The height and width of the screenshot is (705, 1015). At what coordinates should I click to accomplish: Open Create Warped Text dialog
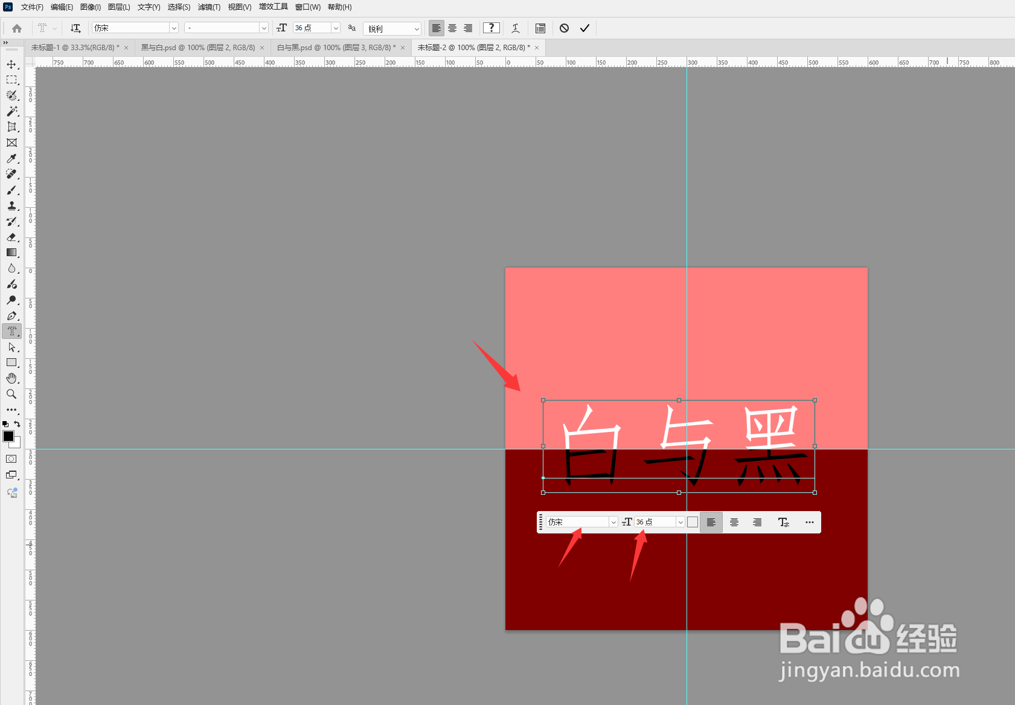point(516,28)
